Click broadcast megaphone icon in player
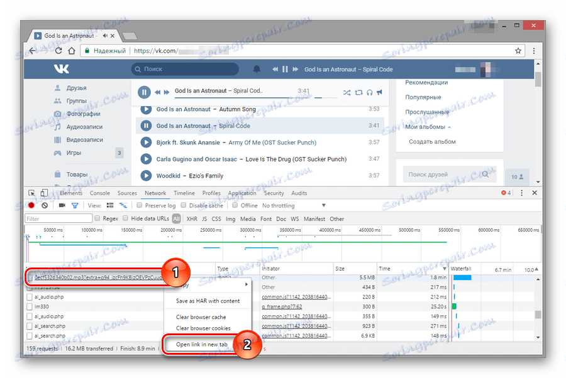Image resolution: width=566 pixels, height=378 pixels. click(x=379, y=92)
